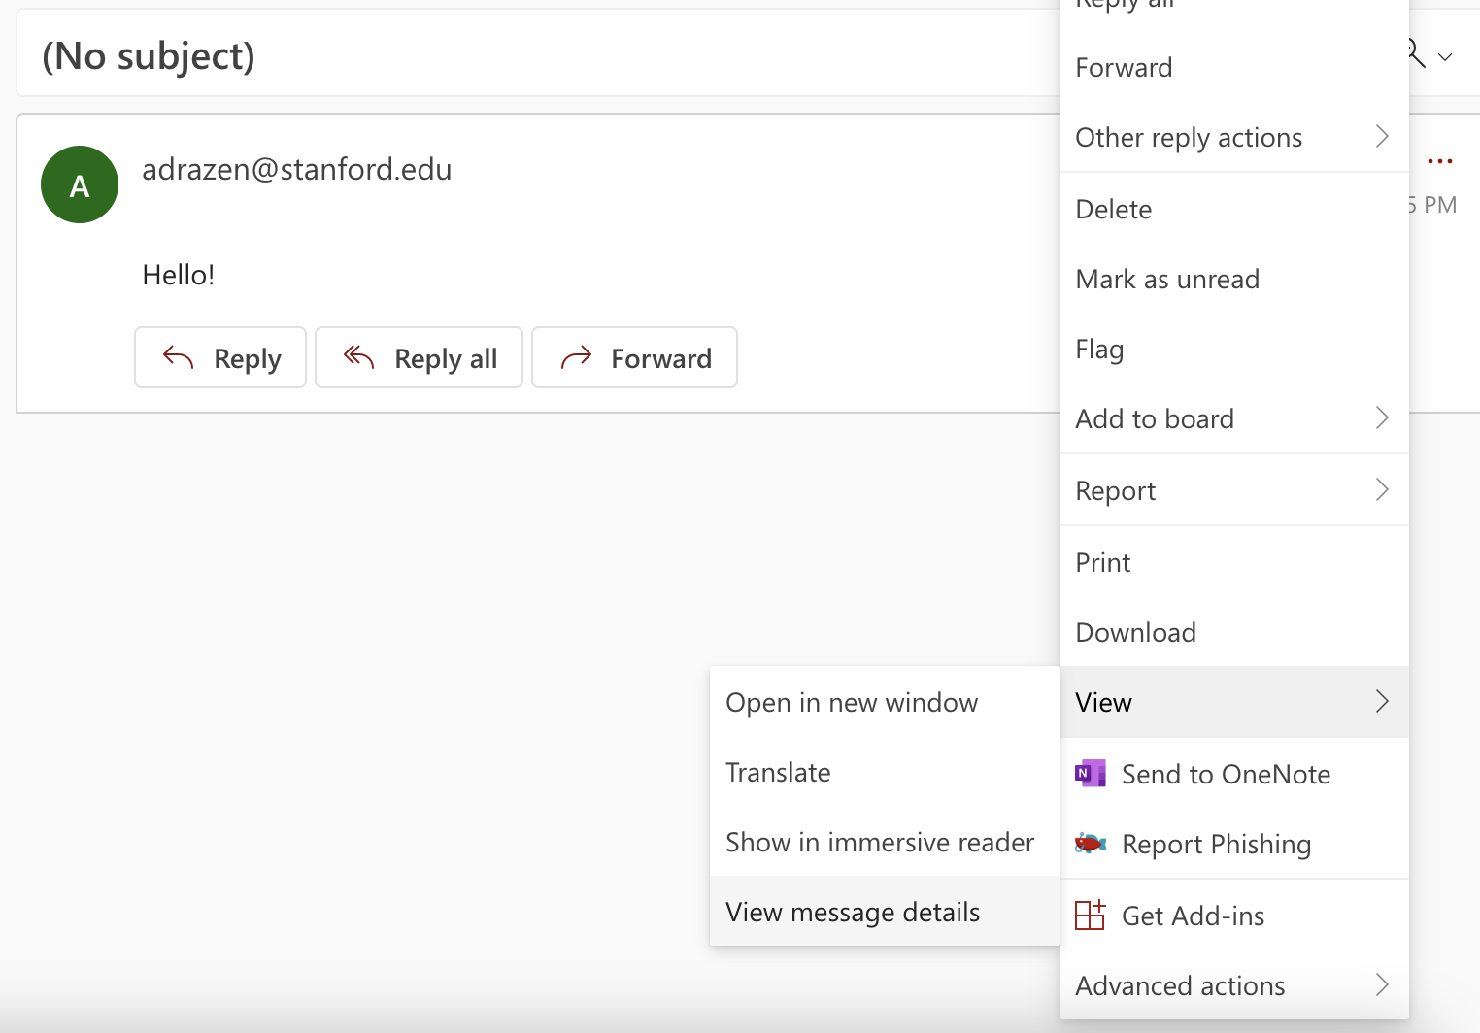This screenshot has height=1033, width=1480.
Task: Open Get Add-ins via its icon
Action: point(1092,915)
